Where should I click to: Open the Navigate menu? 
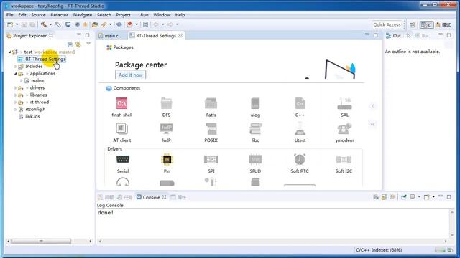coord(83,15)
